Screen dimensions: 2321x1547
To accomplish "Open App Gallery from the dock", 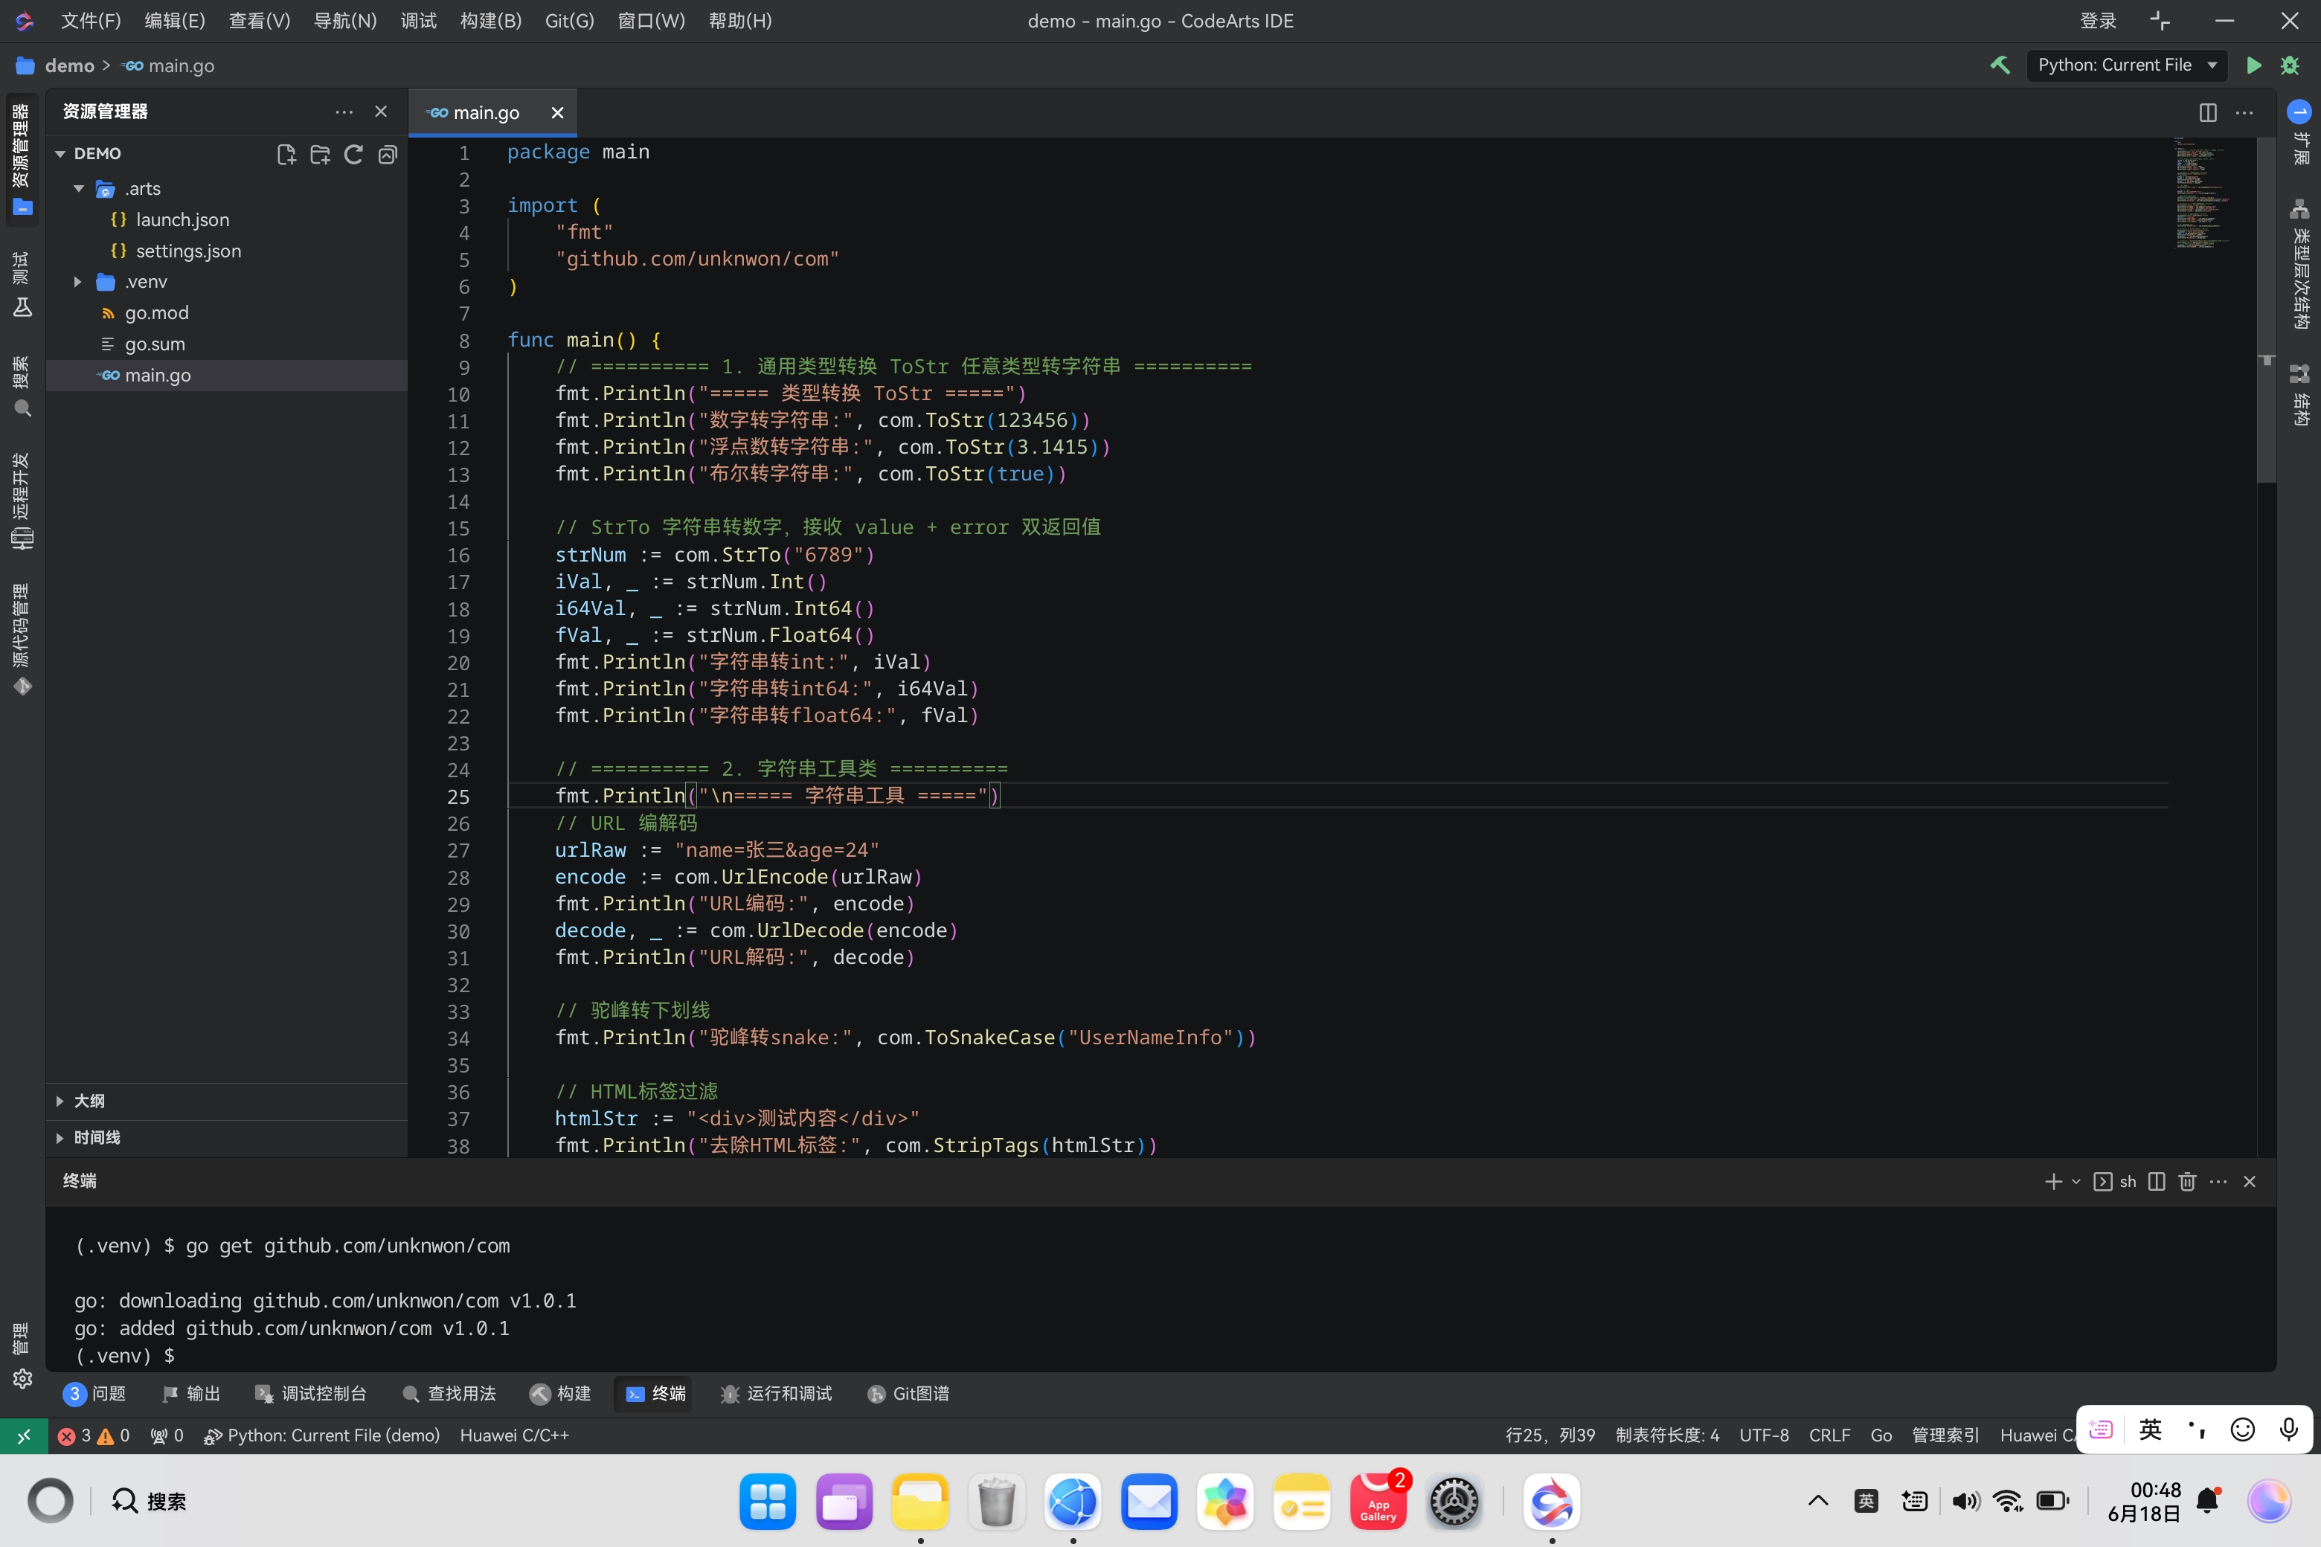I will 1378,1502.
